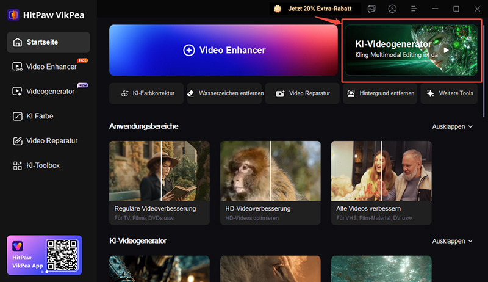
Task: Click the Video Reparatur shortcut play icon
Action: pos(280,93)
